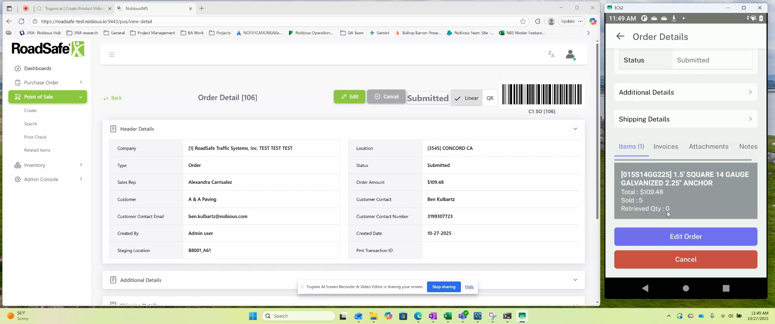
Task: Click the barcode image for order 106
Action: coord(542,94)
